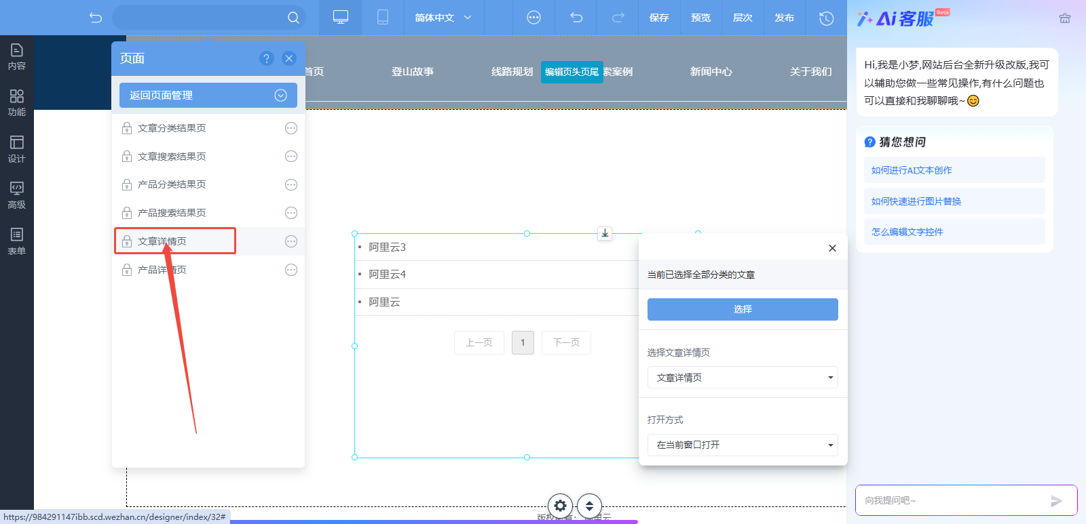
Task: Send the AI chat message
Action: pos(1056,501)
